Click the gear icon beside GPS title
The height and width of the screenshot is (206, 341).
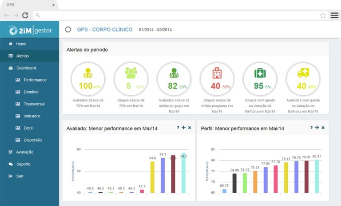[x=68, y=30]
